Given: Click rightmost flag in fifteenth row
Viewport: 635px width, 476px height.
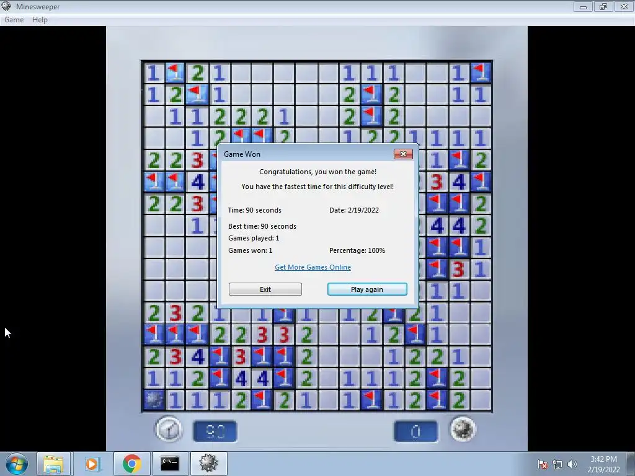Looking at the screenshot, I should [437, 379].
